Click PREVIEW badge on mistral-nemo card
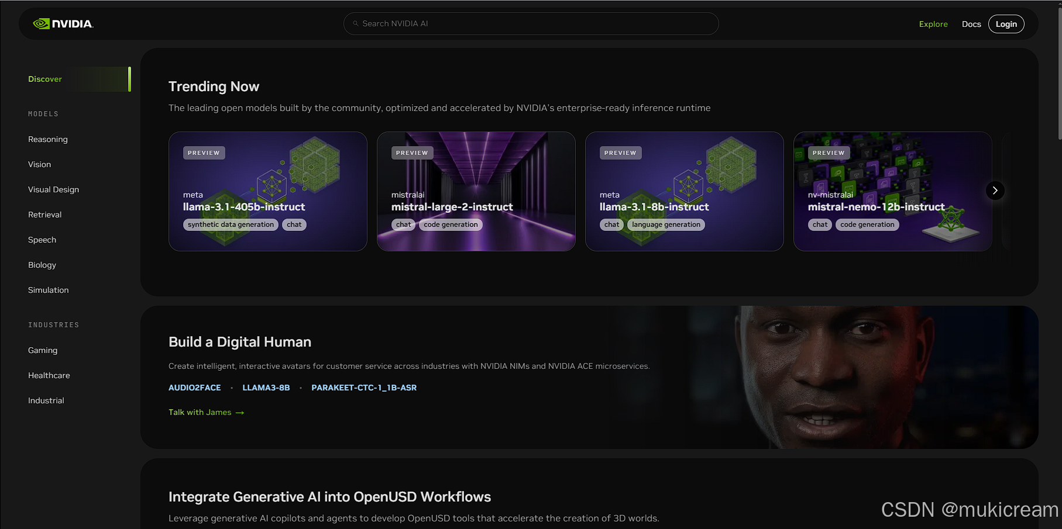The height and width of the screenshot is (529, 1062). pos(829,153)
